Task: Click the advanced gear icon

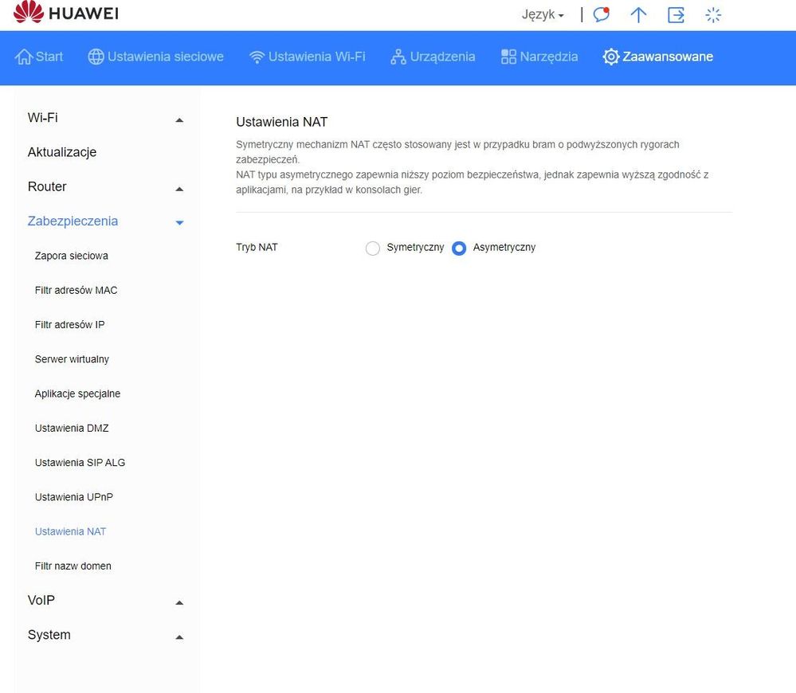Action: (610, 57)
